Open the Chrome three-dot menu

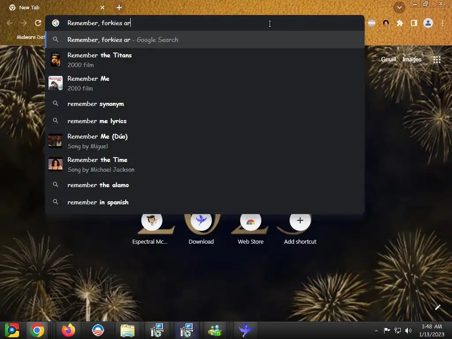[442, 23]
